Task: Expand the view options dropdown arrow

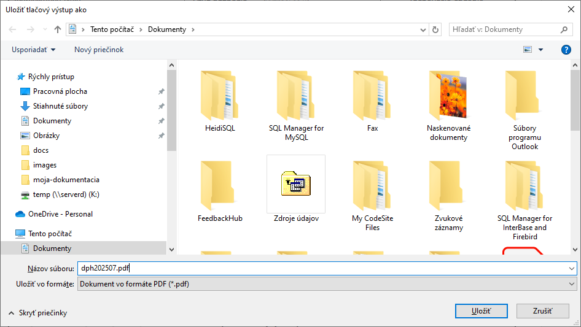Action: 541,50
